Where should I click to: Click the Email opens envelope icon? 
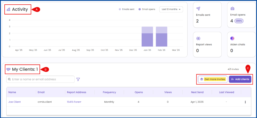click(232, 9)
